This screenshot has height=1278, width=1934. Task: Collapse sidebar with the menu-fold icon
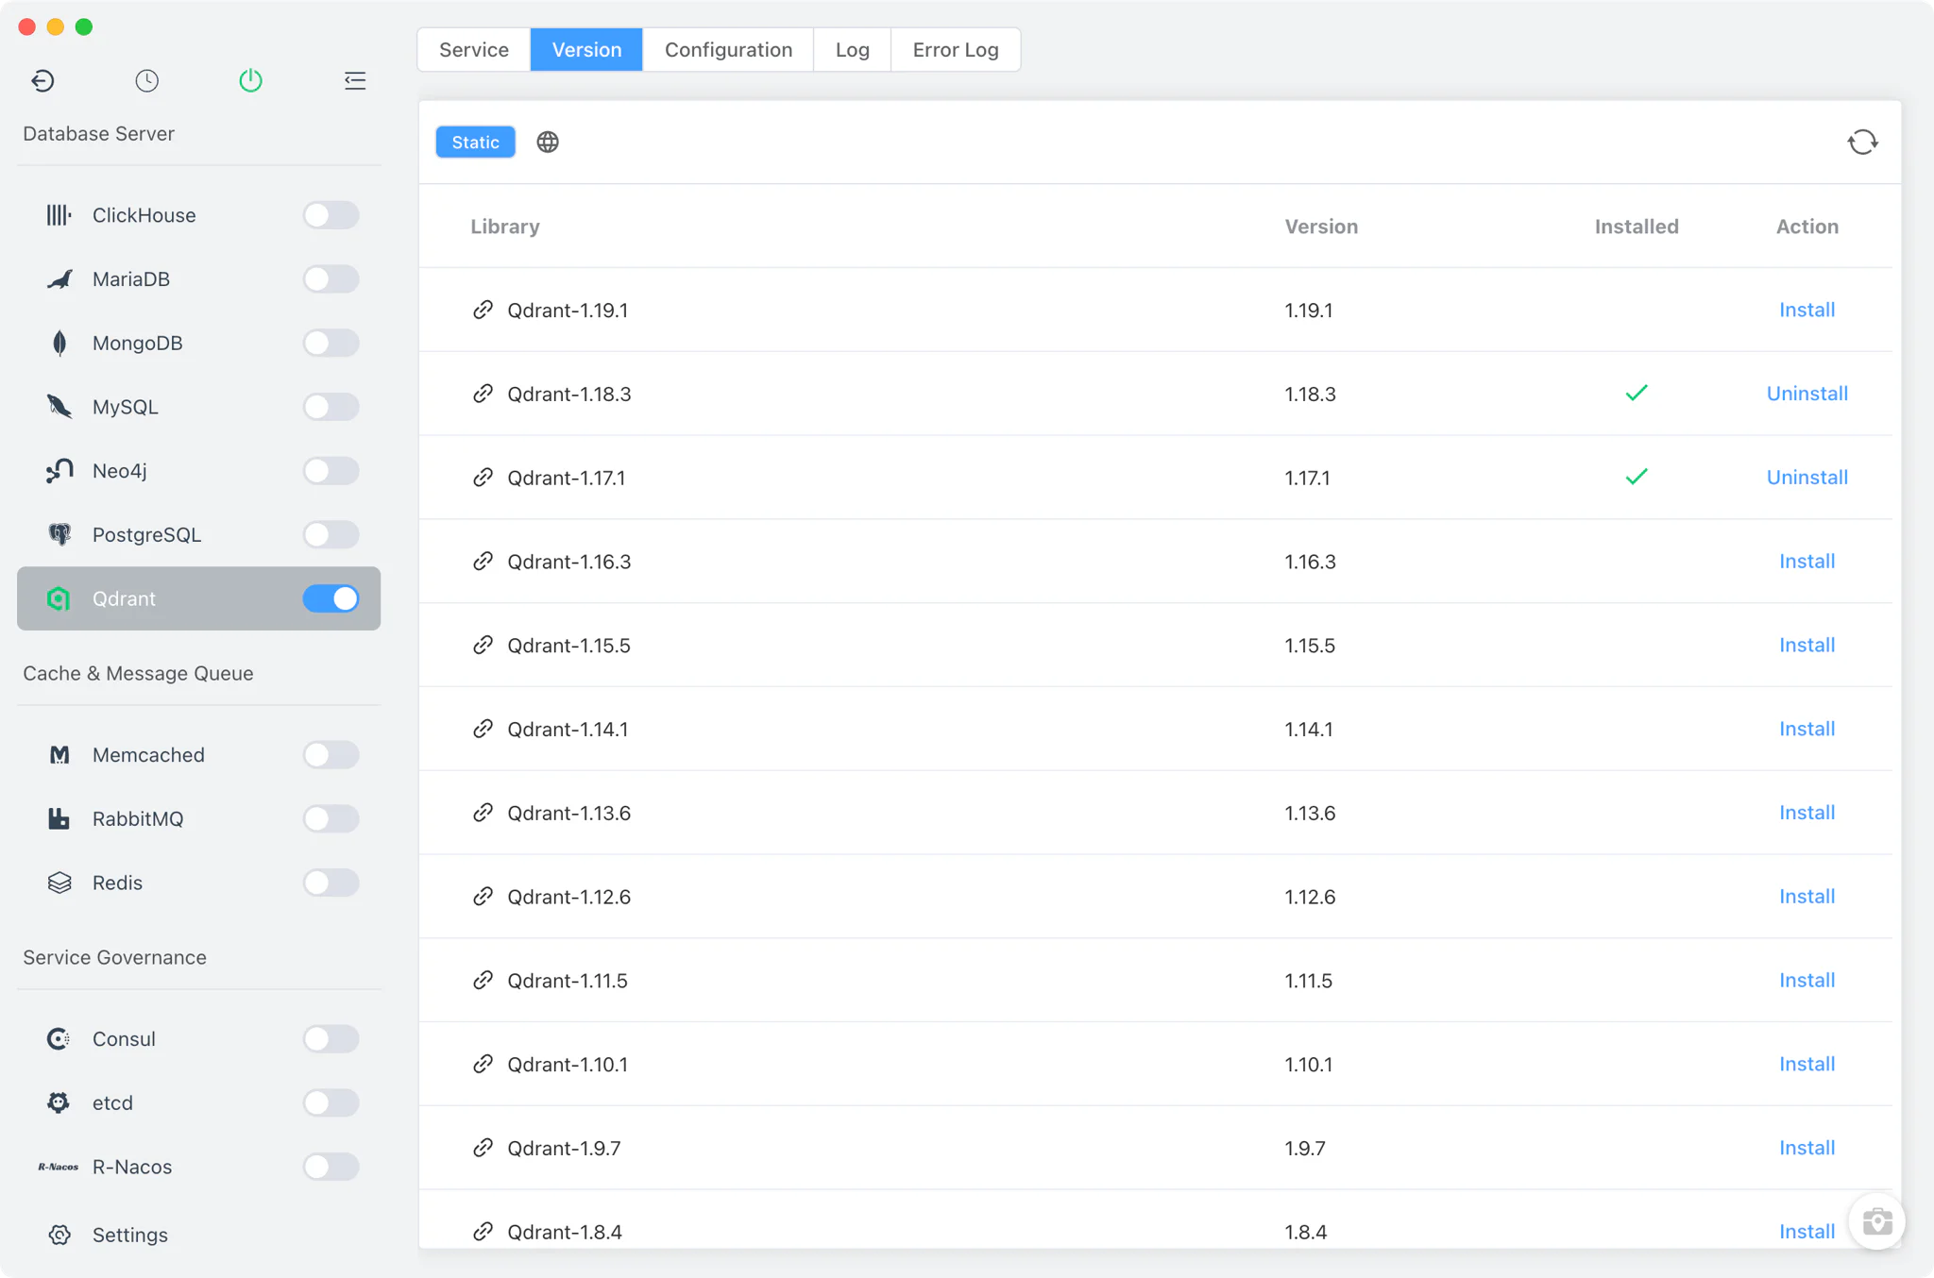tap(354, 81)
